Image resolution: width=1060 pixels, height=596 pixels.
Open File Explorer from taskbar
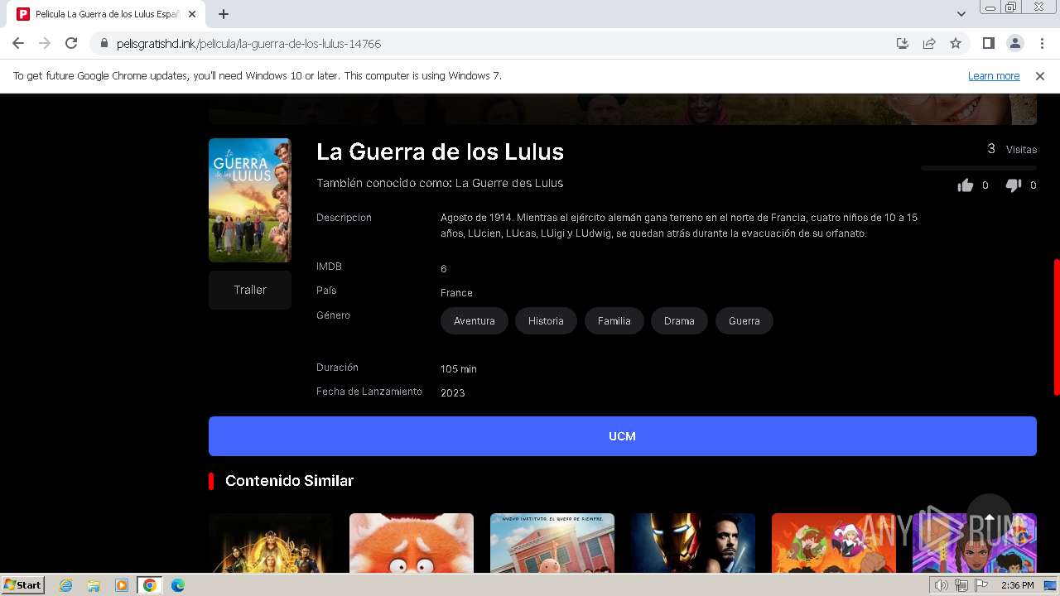pos(94,585)
